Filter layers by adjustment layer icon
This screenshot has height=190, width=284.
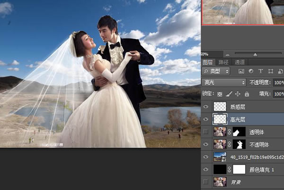[x=251, y=71]
